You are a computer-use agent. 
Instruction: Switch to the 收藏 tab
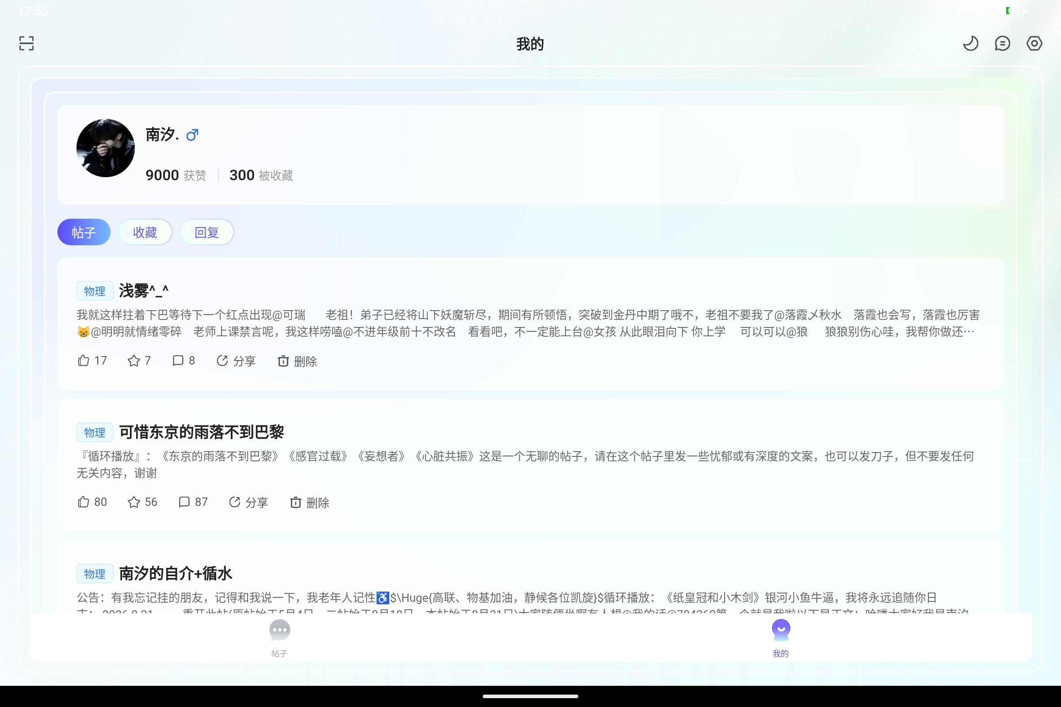tap(145, 232)
